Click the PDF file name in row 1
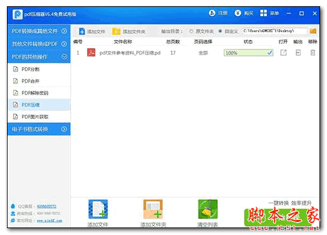The height and width of the screenshot is (235, 327). click(x=130, y=53)
